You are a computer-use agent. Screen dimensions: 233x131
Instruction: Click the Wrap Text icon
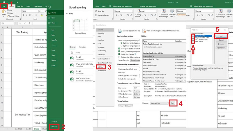(x=96, y=11)
